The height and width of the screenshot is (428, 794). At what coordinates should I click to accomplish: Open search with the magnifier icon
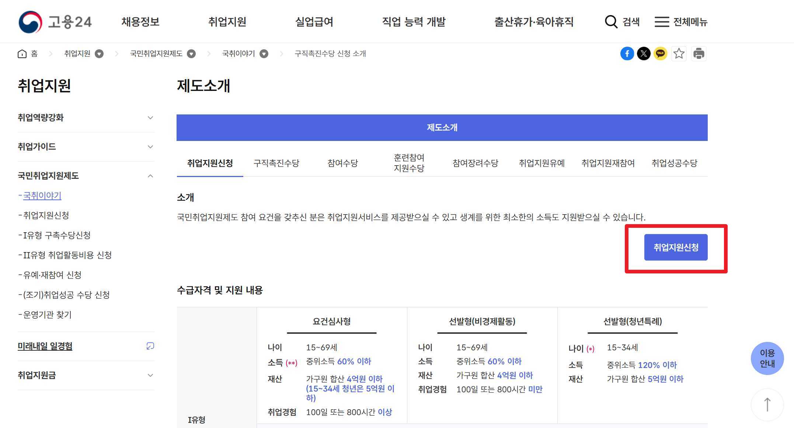click(610, 22)
